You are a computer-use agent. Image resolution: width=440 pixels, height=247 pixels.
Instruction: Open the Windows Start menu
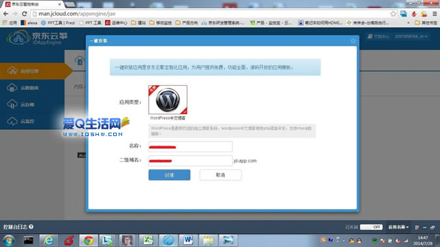pos(9,241)
